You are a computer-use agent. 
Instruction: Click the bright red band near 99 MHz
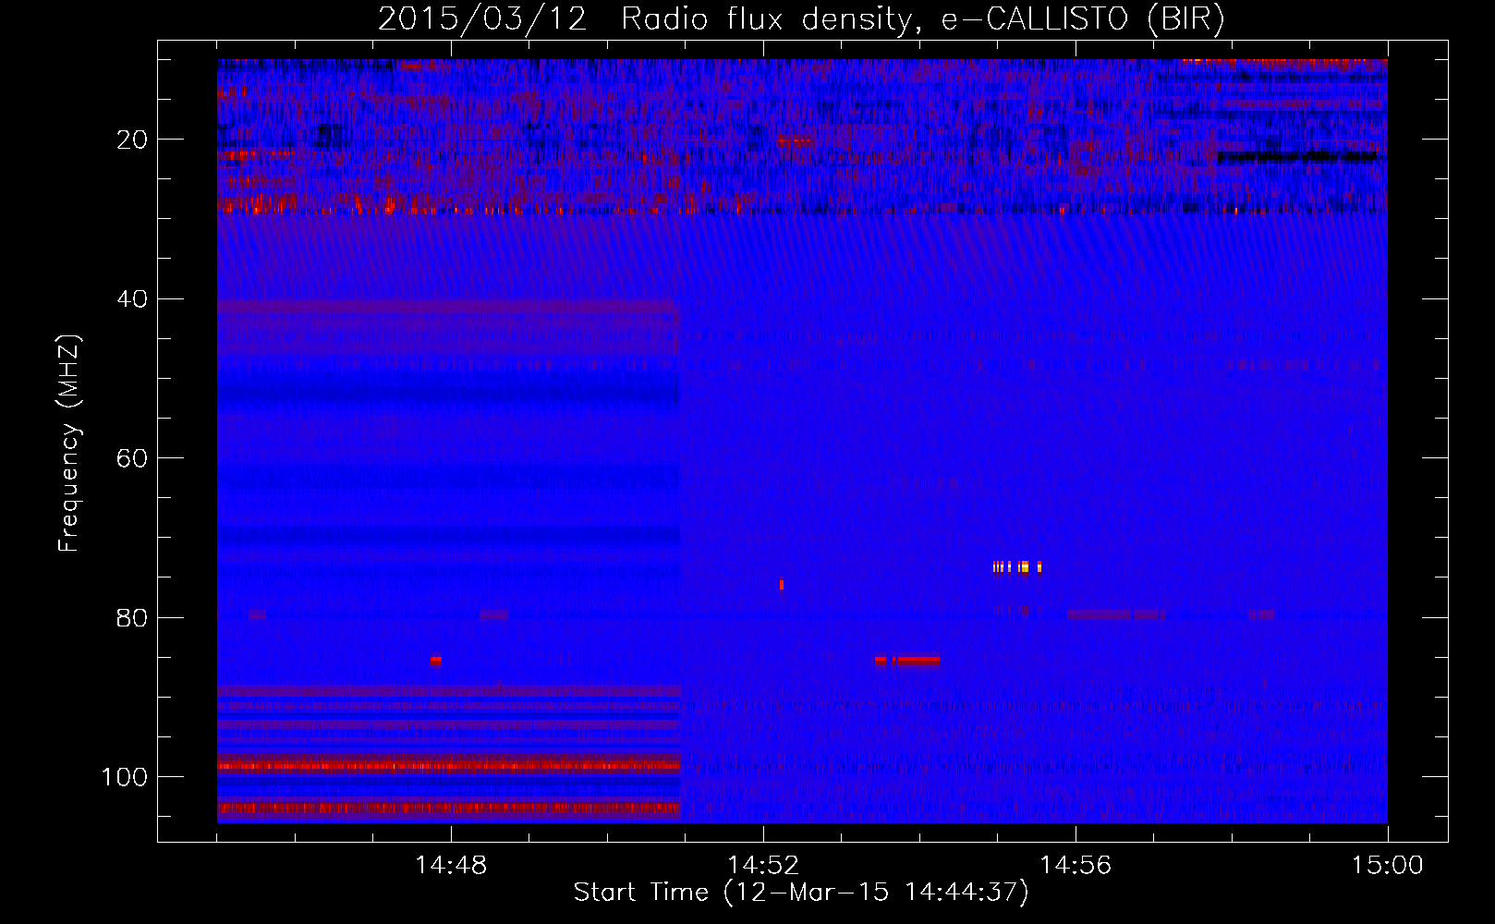tap(449, 766)
